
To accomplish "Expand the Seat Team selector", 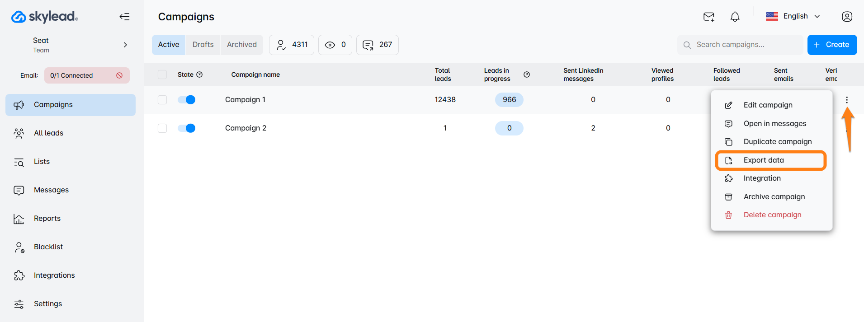I will tap(125, 45).
